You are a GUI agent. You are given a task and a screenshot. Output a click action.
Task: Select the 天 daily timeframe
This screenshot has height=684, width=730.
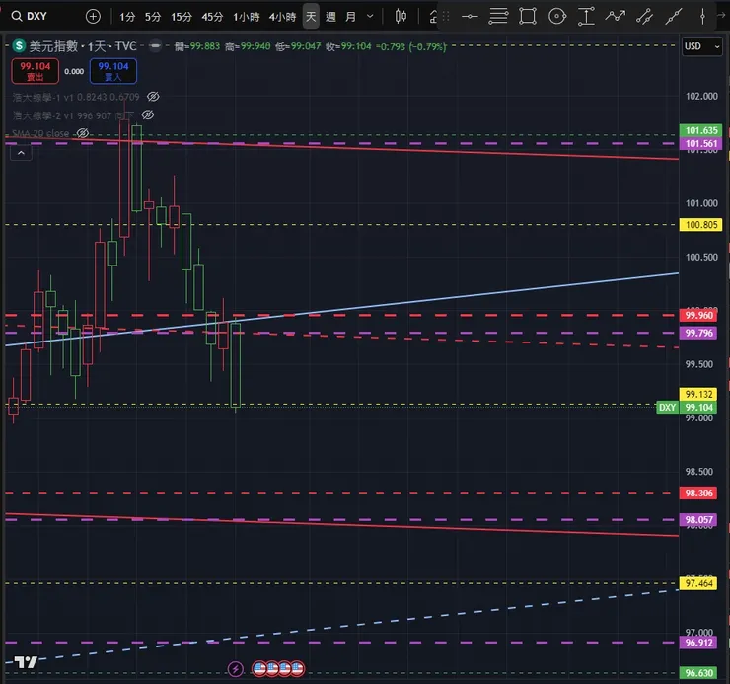point(311,17)
